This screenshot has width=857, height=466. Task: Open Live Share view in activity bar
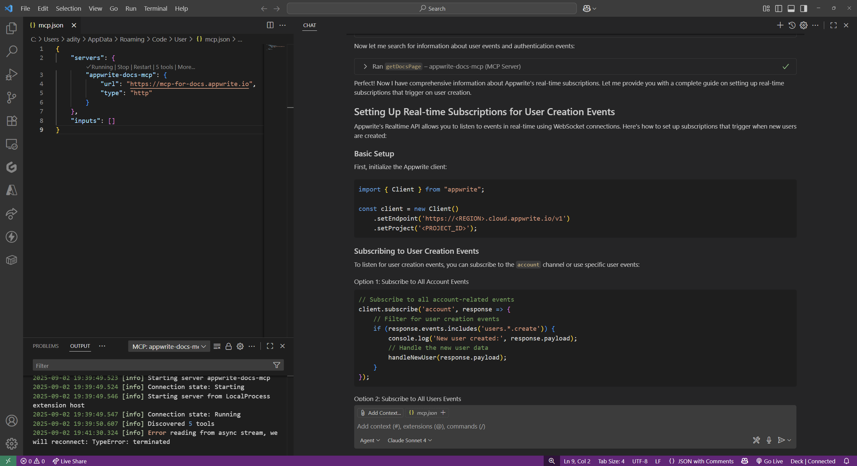click(x=12, y=214)
